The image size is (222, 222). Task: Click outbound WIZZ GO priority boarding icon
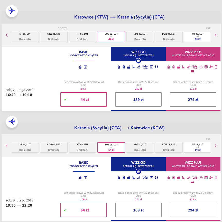tap(138, 67)
